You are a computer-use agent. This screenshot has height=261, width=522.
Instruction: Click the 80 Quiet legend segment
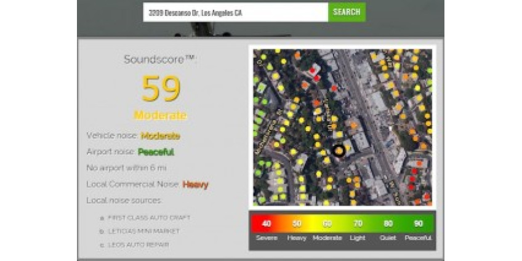click(388, 223)
